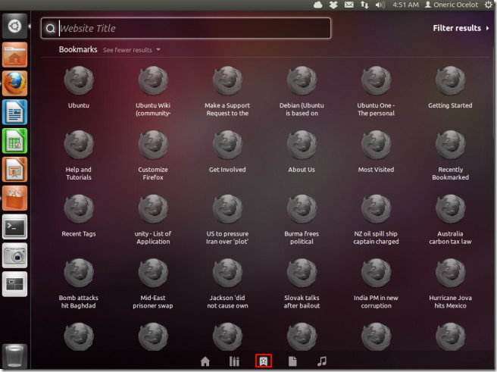Open the Customize Firefox bookmark
The image size is (497, 372).
[x=153, y=155]
